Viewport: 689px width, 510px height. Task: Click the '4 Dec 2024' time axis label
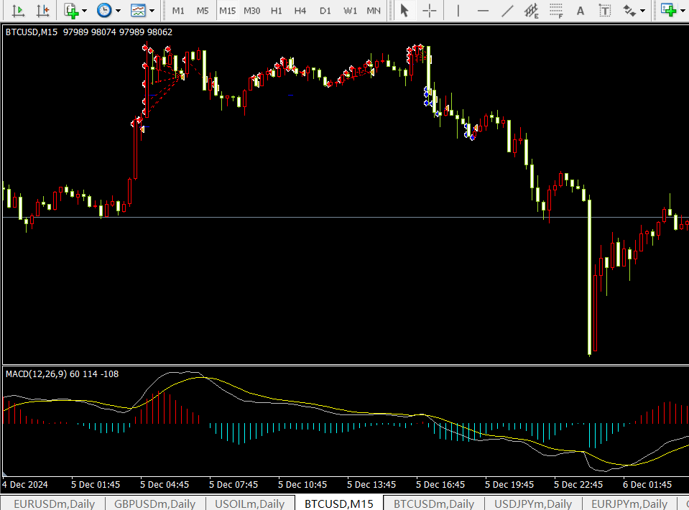(25, 485)
